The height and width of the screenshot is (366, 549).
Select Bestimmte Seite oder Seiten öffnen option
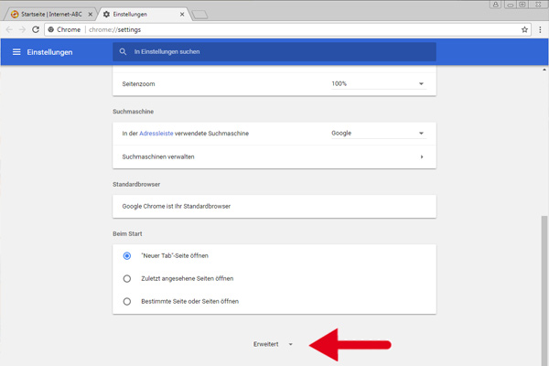127,301
